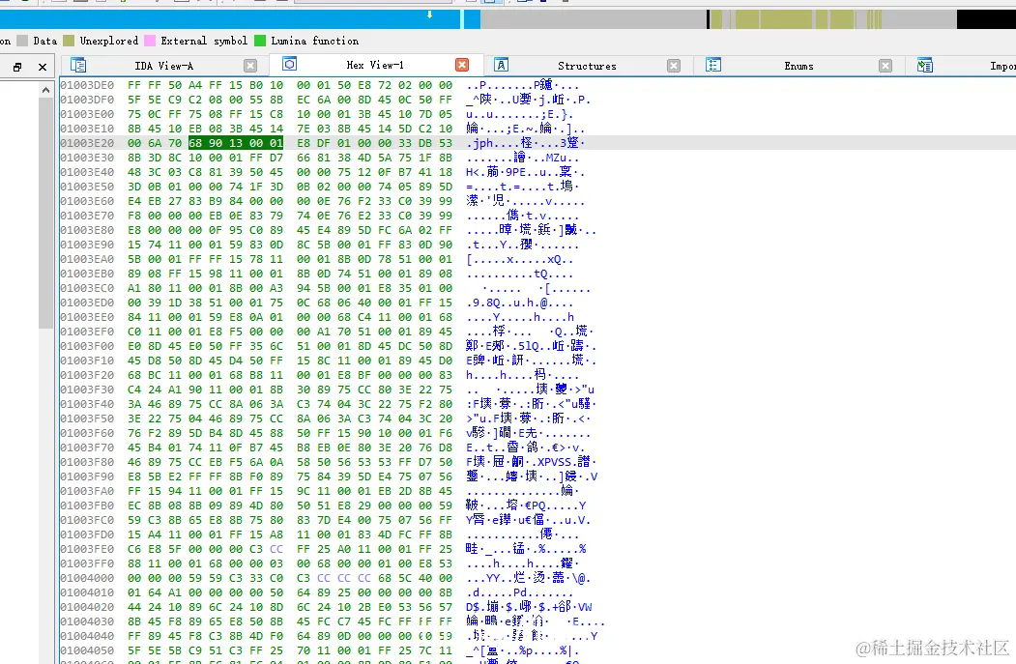Viewport: 1016px width, 664px height.
Task: Click address 01004050 row label
Action: tap(87, 650)
